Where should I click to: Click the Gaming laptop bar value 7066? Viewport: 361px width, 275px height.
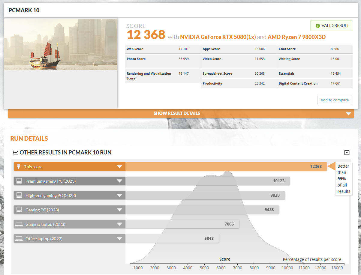229,224
